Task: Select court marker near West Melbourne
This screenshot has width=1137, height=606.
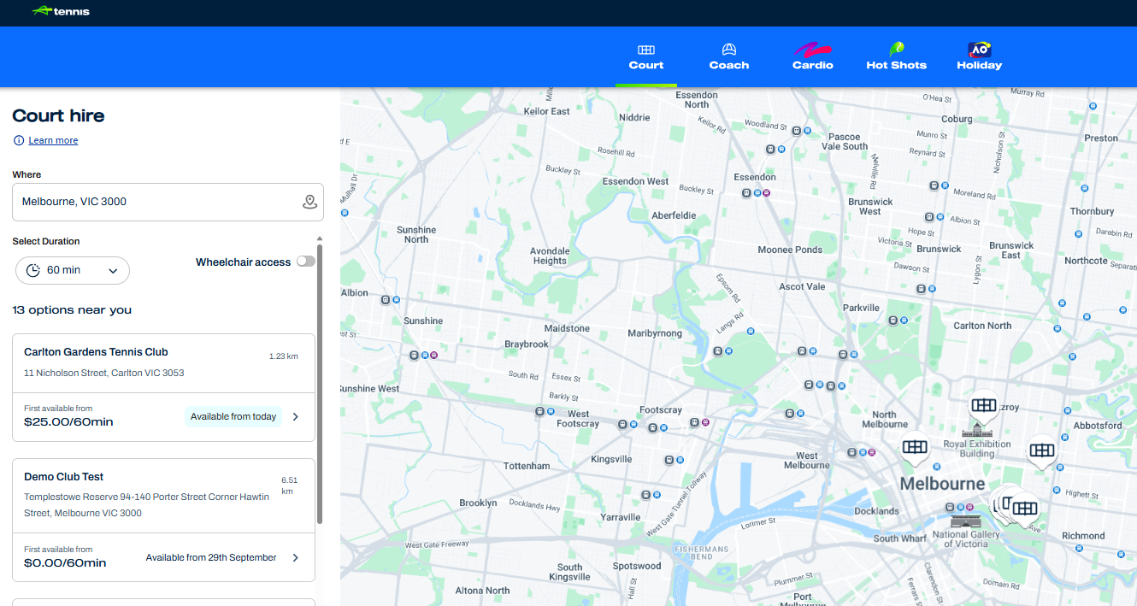Action: 914,447
